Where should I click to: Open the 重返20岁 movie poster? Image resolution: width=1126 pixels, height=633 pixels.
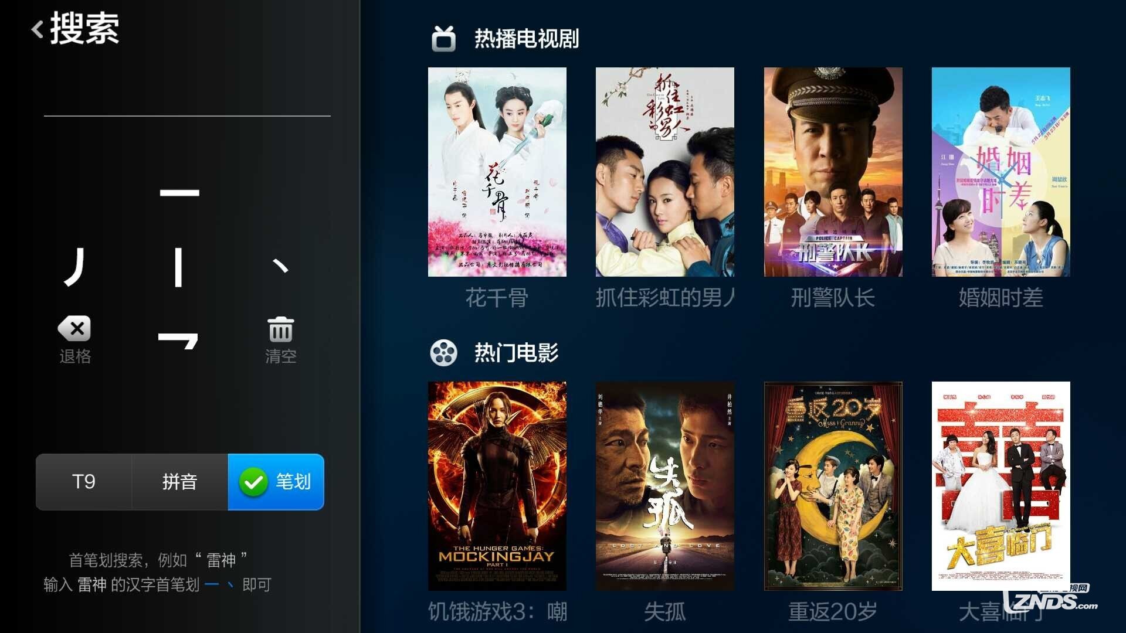pyautogui.click(x=833, y=486)
